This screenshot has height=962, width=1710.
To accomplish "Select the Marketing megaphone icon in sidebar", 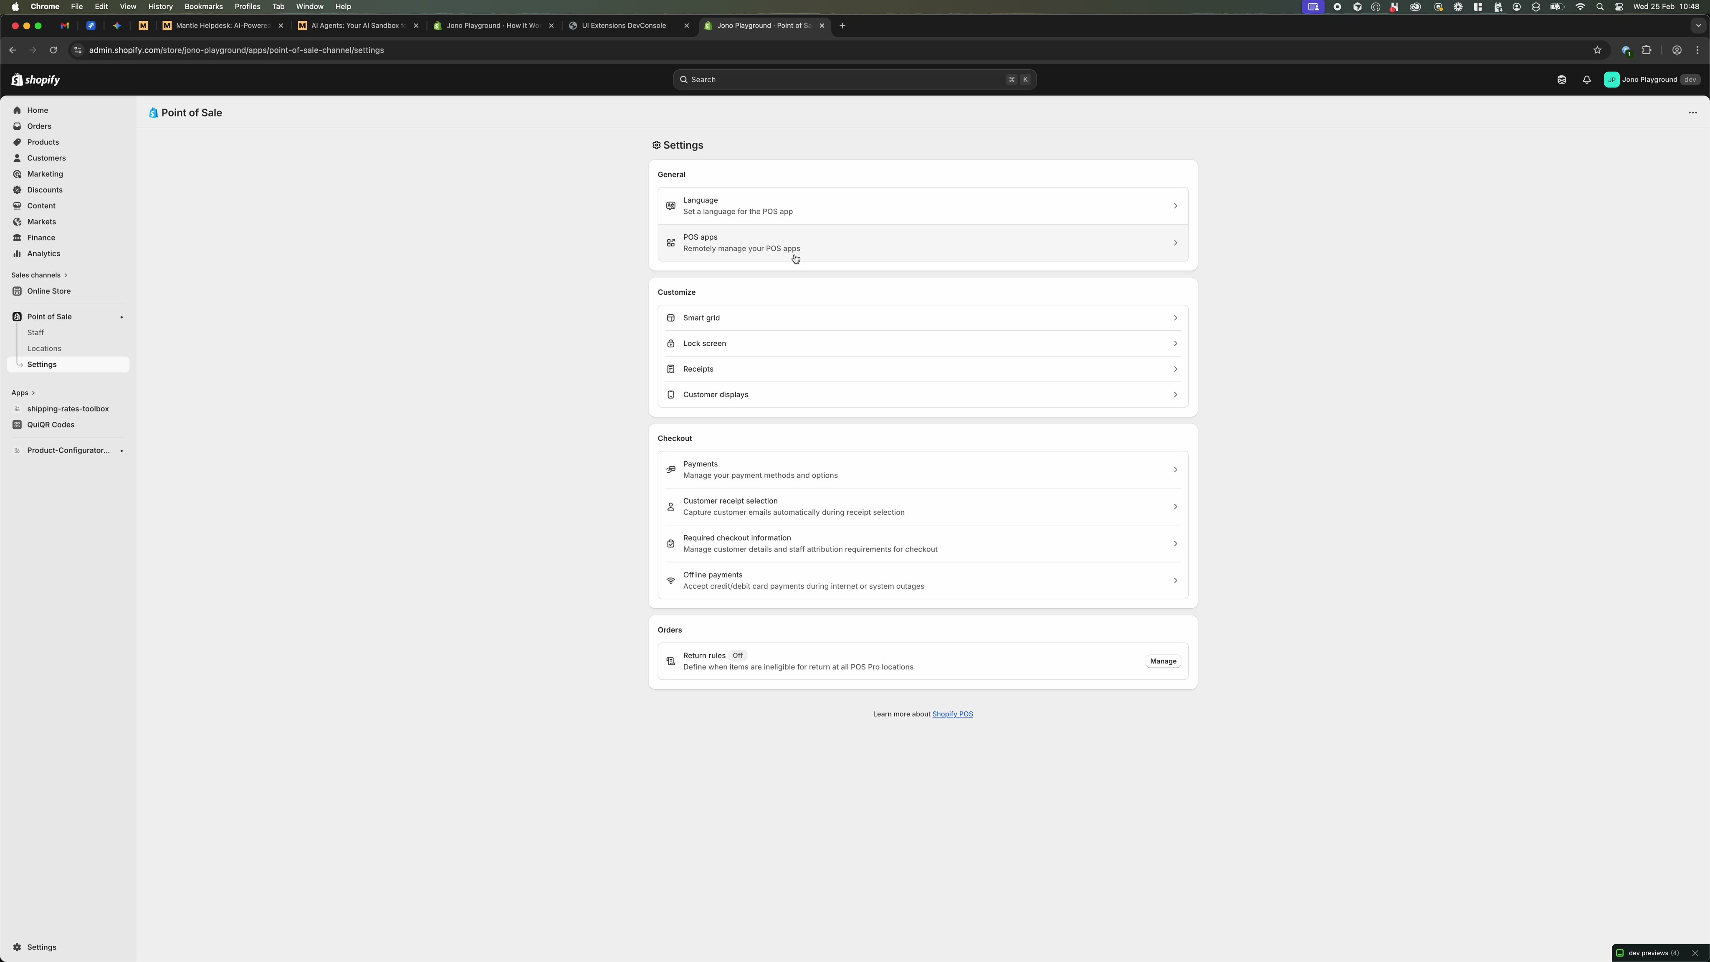I will click(17, 174).
